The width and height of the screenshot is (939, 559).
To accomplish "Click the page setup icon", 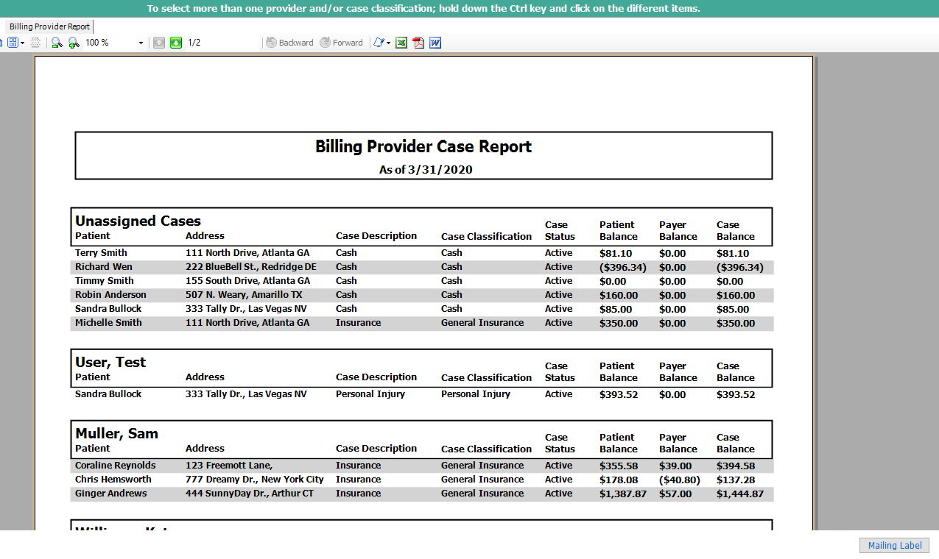I will tap(35, 43).
